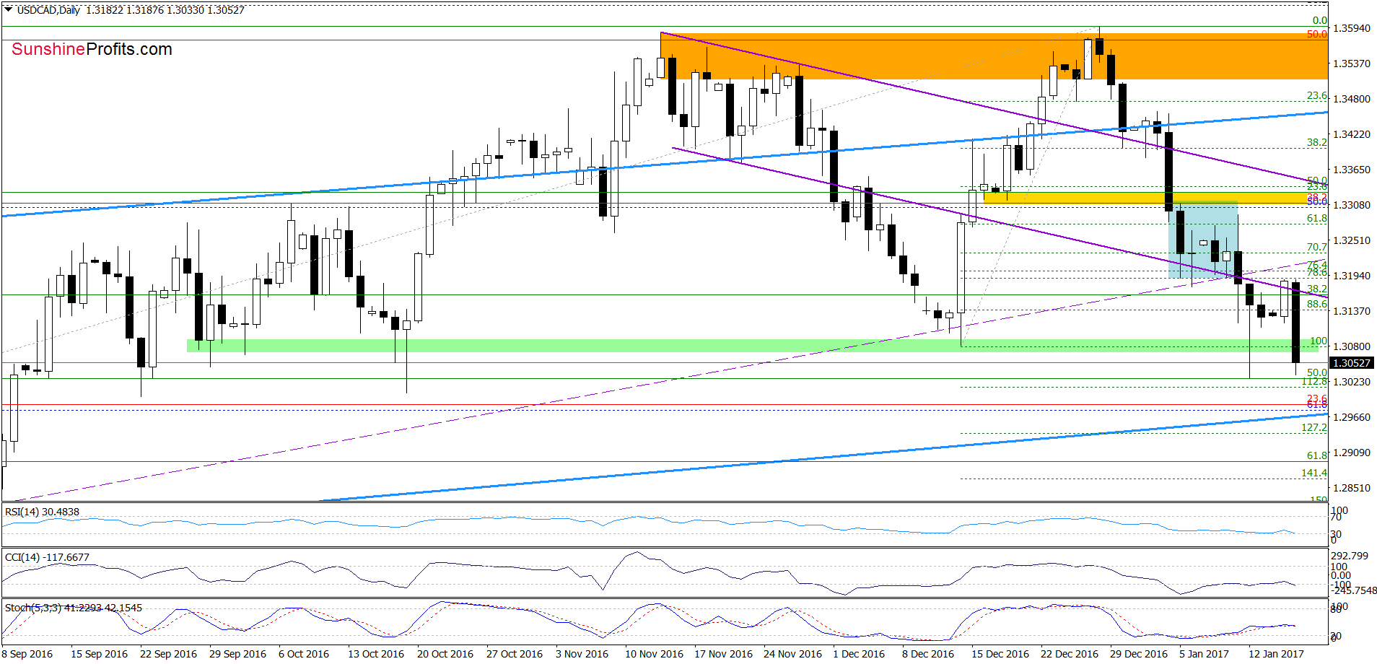
Task: Click the 10 Nov 2016 date label
Action: click(x=654, y=654)
